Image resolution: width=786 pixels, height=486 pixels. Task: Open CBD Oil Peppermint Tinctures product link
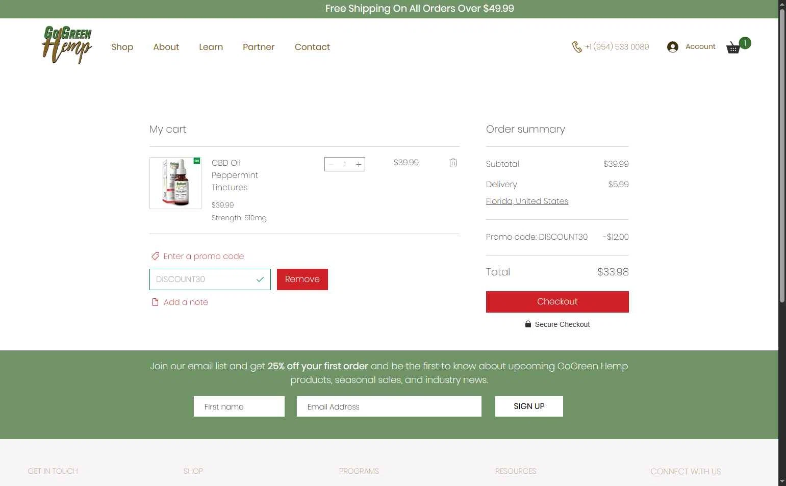tap(235, 175)
